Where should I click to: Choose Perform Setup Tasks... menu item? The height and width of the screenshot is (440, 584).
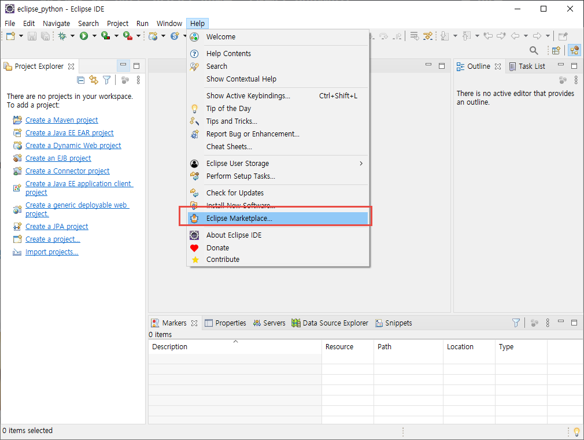click(278, 176)
